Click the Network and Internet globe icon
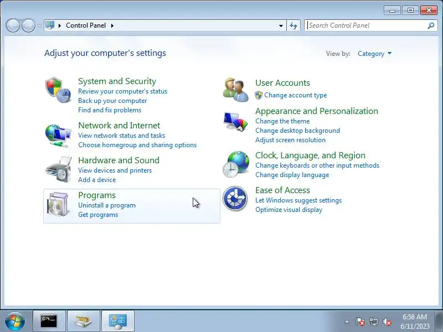Viewport: 443px width, 332px height. [58, 136]
